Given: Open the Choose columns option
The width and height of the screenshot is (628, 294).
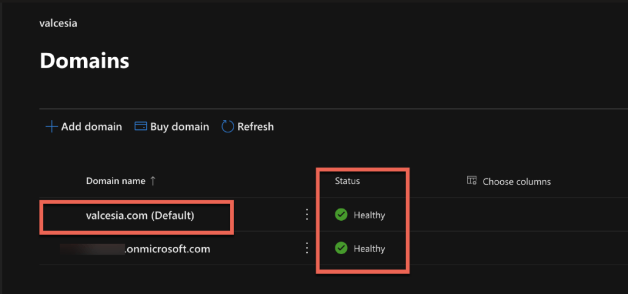Looking at the screenshot, I should click(x=516, y=181).
